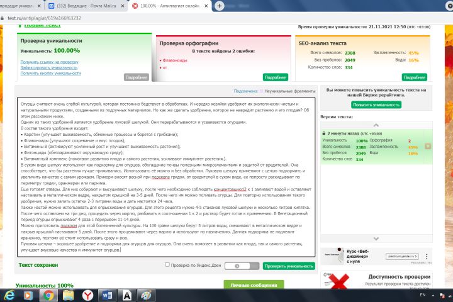Screen dimensions: 453x302
Task: Open the letter A app in the taskbar
Action: pos(127,295)
